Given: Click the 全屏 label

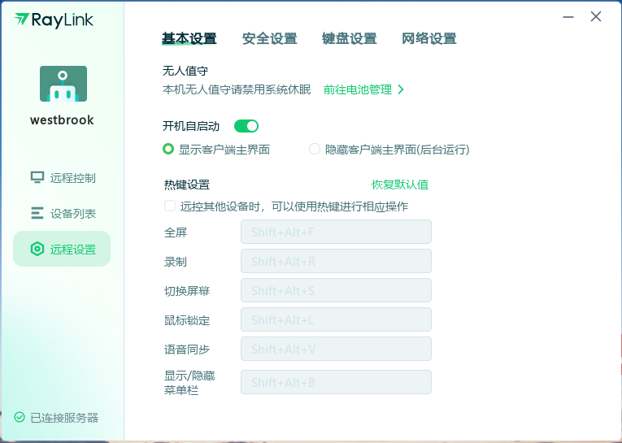Looking at the screenshot, I should click(x=176, y=232).
